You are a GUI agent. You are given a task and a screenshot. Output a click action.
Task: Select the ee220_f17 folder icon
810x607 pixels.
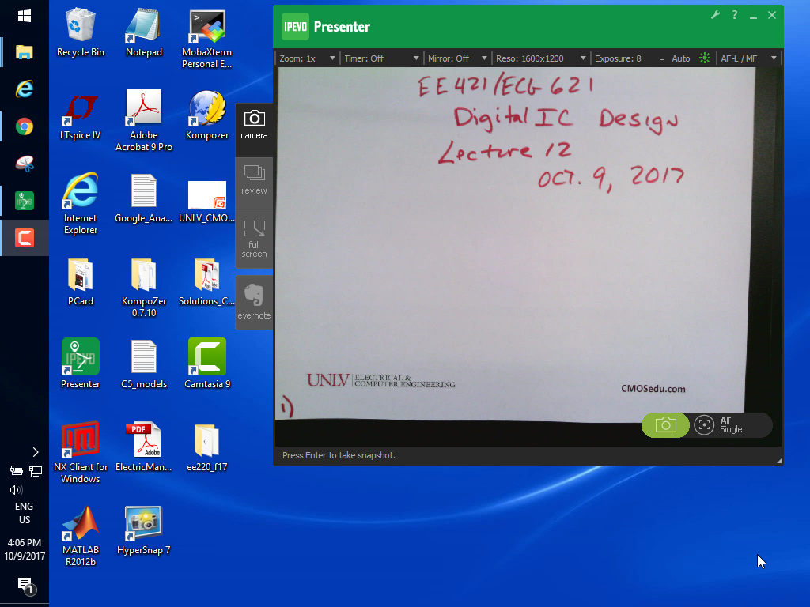tap(206, 447)
